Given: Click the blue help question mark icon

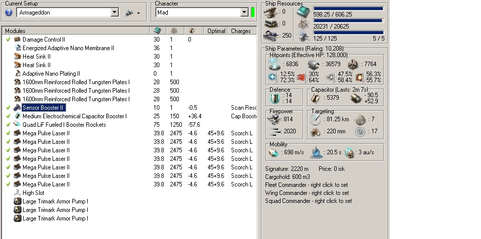Looking at the screenshot, I should click(9, 13).
